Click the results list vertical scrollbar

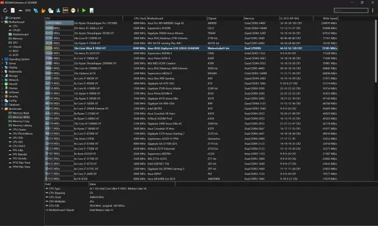coord(376,51)
